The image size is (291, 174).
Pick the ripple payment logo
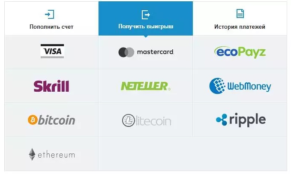(x=241, y=120)
